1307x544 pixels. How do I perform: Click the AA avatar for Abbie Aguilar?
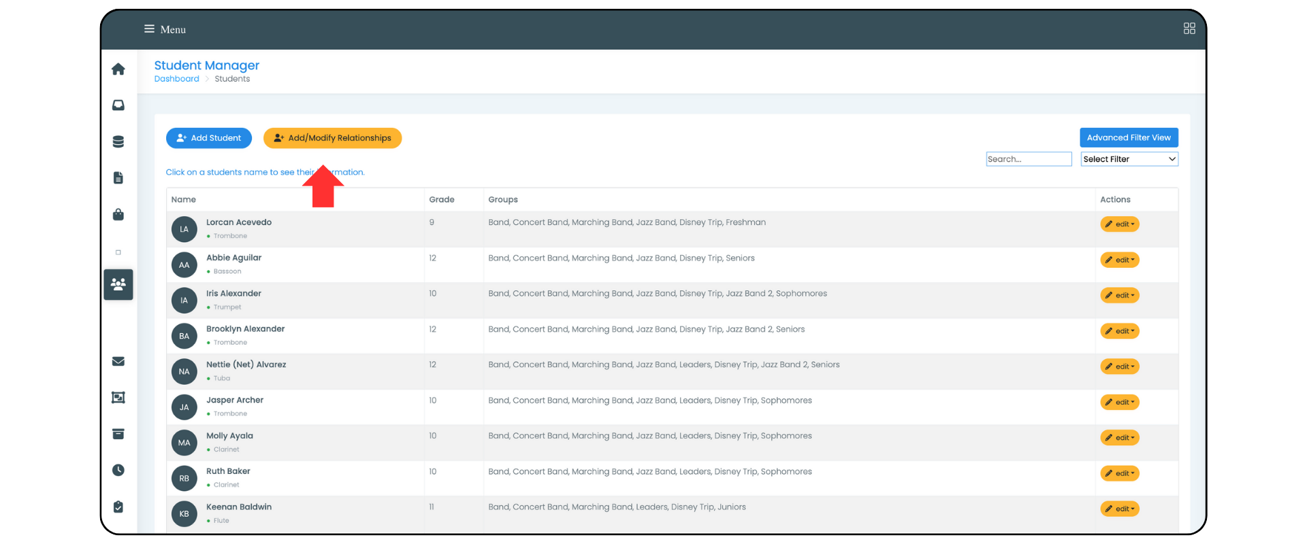pyautogui.click(x=184, y=265)
